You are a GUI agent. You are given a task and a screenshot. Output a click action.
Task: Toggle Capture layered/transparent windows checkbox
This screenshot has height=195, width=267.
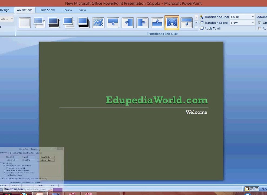pos(1,179)
